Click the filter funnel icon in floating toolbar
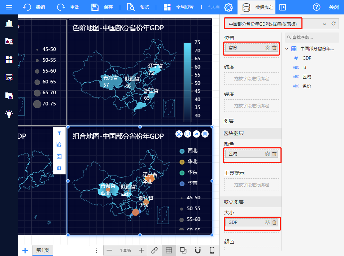344x256 pixels. pos(59,133)
